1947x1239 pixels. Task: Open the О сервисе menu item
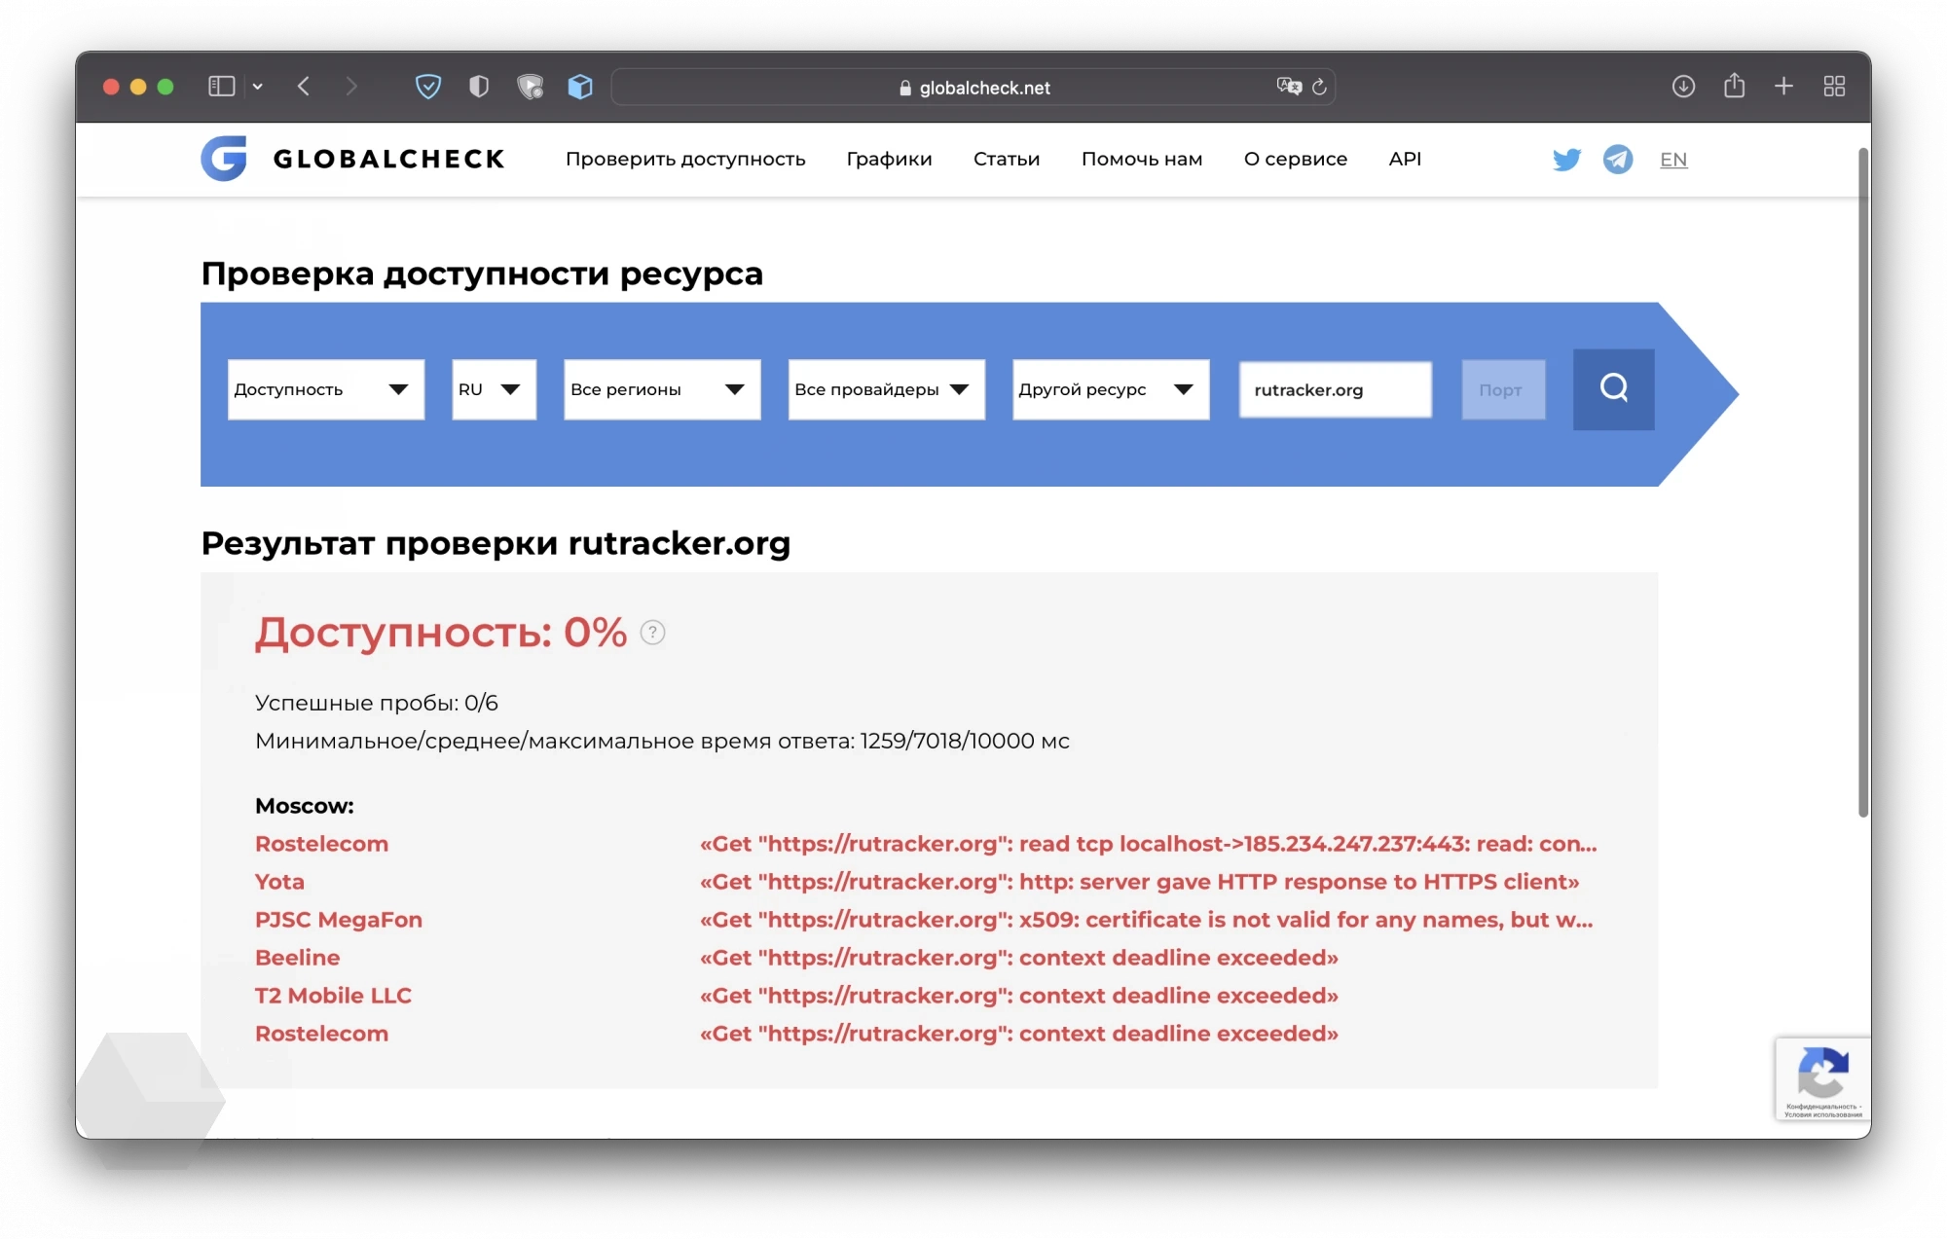point(1296,159)
